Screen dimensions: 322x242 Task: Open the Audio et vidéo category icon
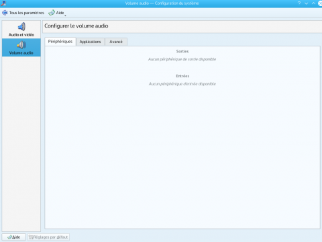21,27
